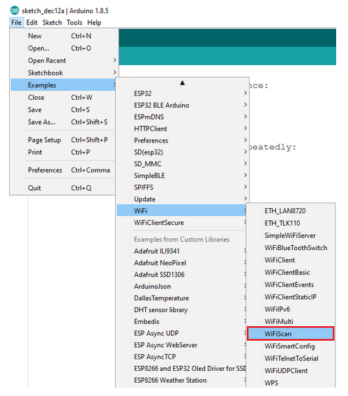Expand DallasTemperature examples
The image size is (348, 396).
(181, 298)
